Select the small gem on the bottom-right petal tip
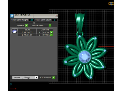This screenshot has height=91, width=122. pyautogui.click(x=103, y=67)
